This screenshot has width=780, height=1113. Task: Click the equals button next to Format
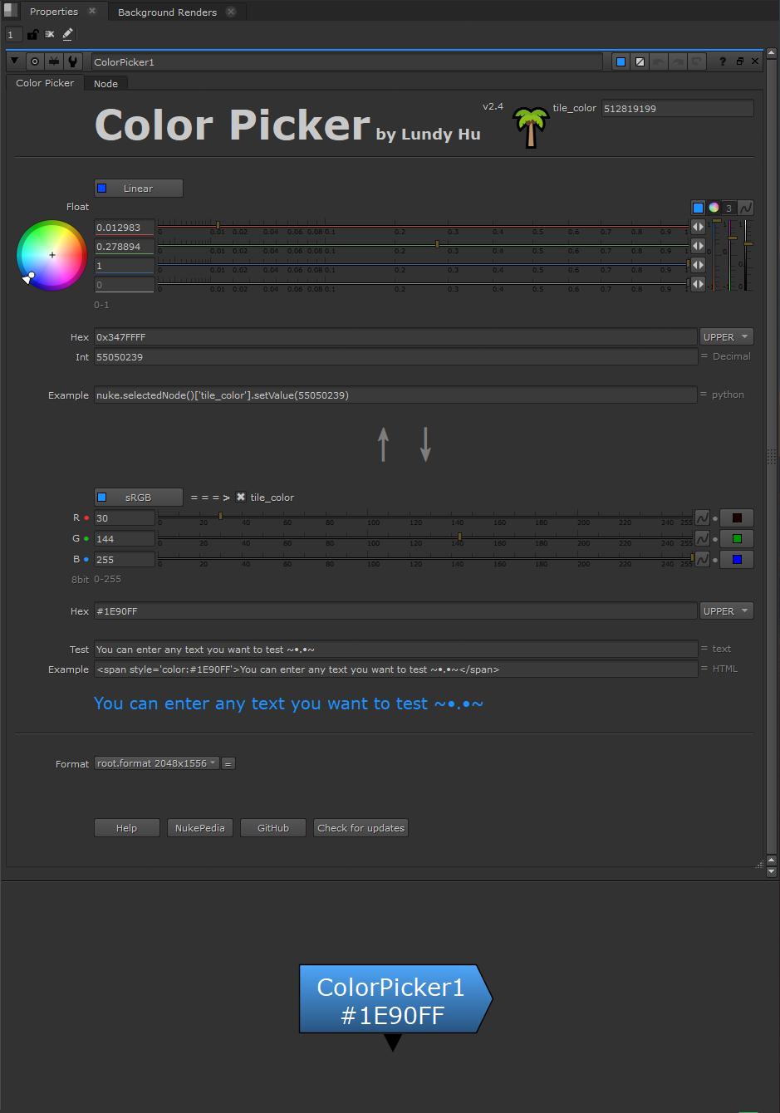tap(228, 763)
